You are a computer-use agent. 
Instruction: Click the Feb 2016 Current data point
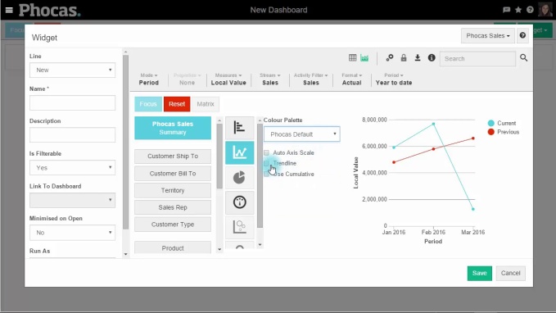433,125
